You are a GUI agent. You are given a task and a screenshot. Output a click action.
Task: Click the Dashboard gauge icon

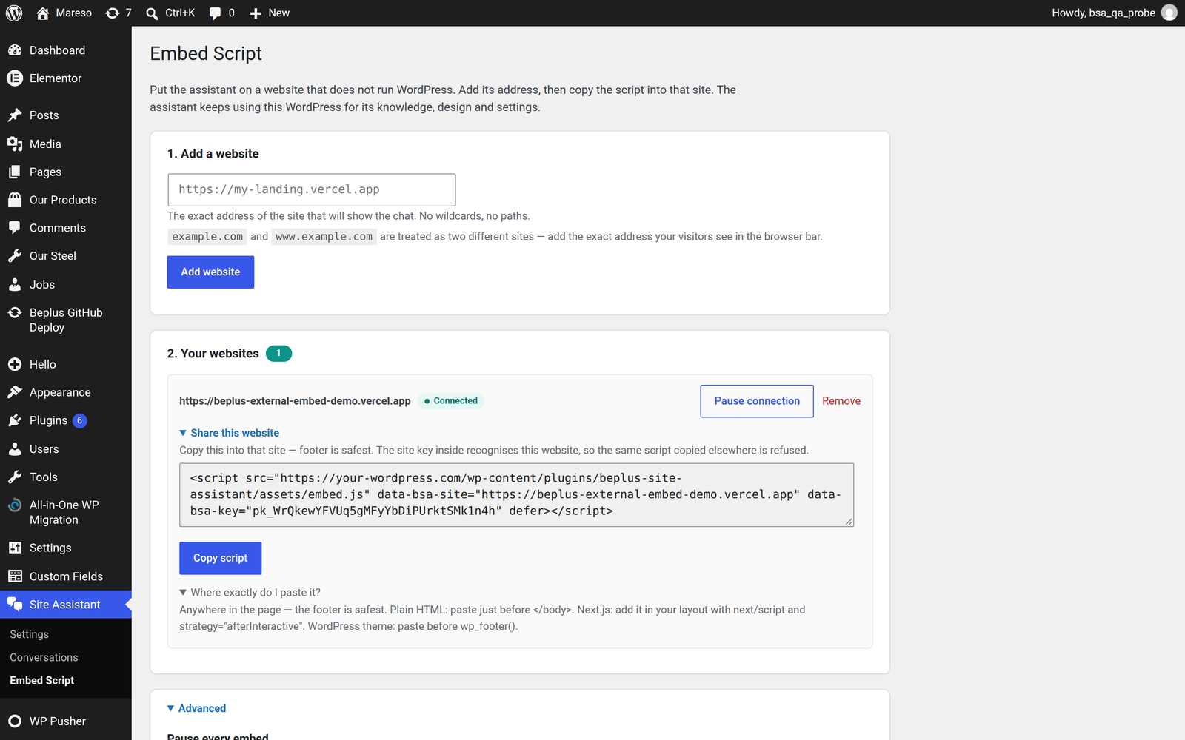coord(15,50)
